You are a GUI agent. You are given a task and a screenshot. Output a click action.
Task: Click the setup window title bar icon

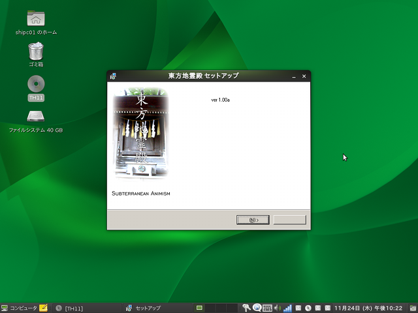pos(113,76)
